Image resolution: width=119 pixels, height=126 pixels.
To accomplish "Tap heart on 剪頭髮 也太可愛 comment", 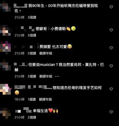I will point(111,48).
